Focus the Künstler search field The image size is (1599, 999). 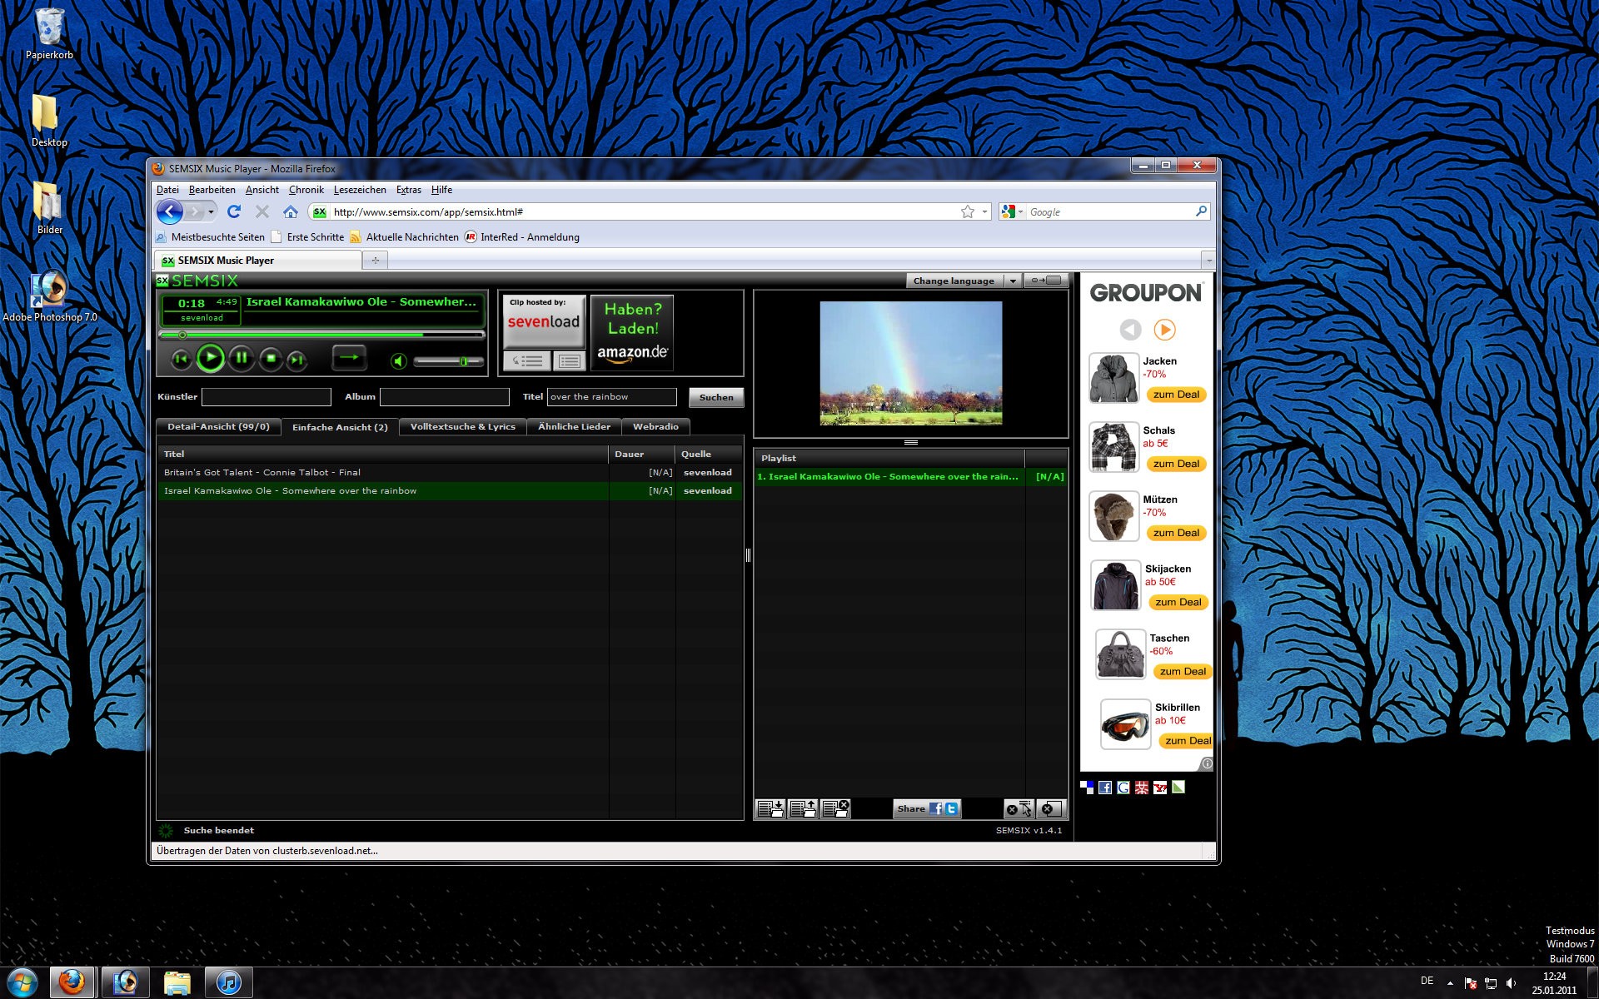point(266,397)
